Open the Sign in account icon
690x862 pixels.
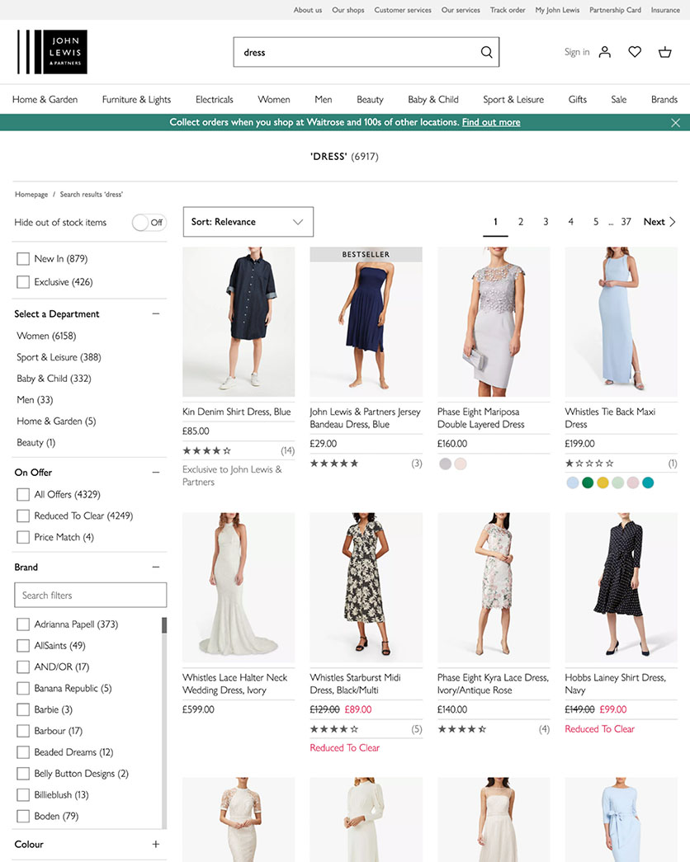coord(604,51)
